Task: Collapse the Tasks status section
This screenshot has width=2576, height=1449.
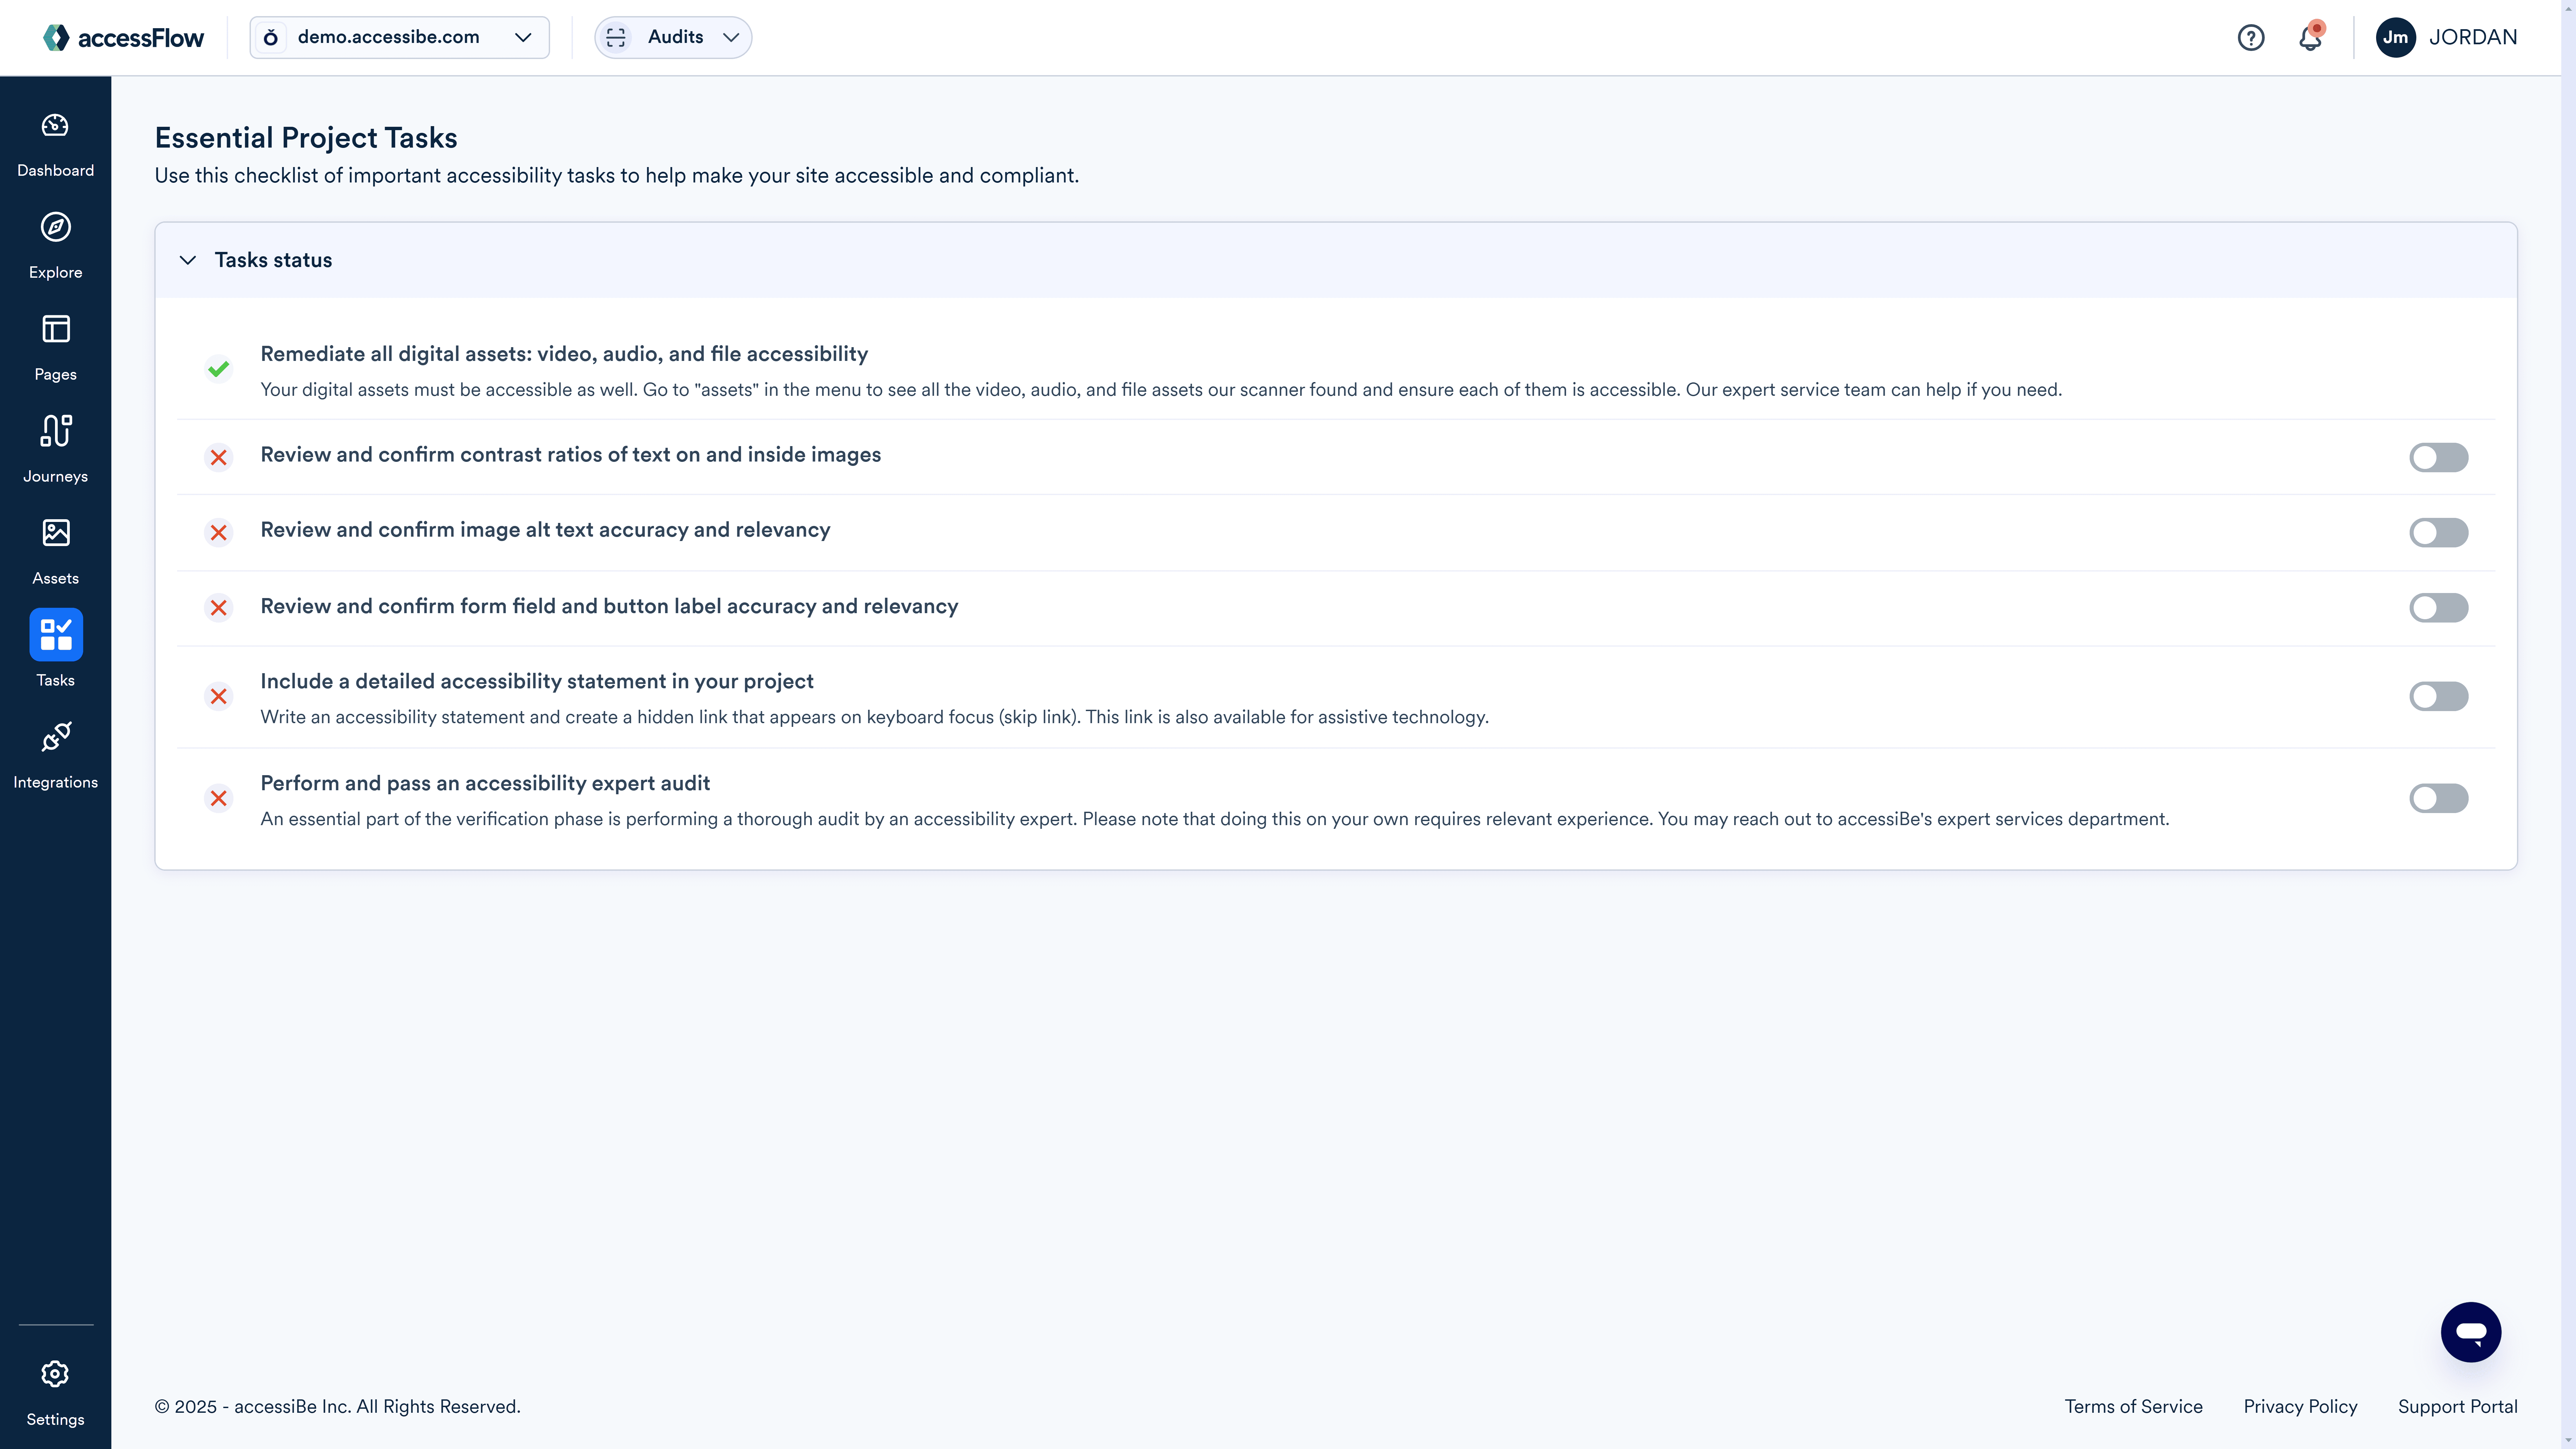Action: point(188,260)
